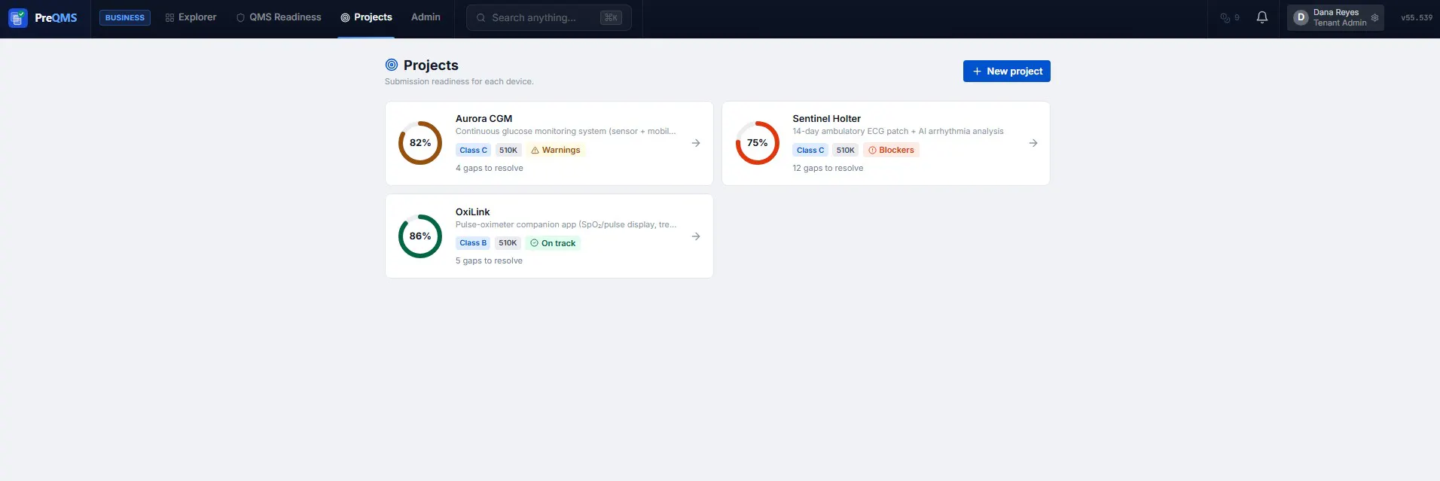Focus the Search anything field
Screen dimensions: 1440x481
pos(549,17)
